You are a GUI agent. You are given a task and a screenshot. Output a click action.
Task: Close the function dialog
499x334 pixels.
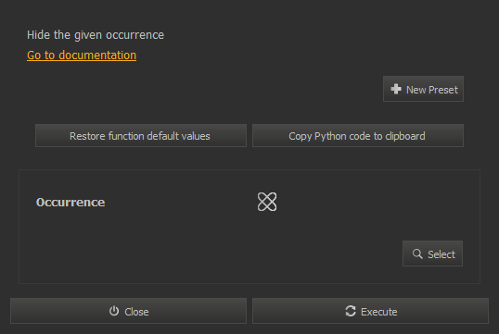pos(128,311)
